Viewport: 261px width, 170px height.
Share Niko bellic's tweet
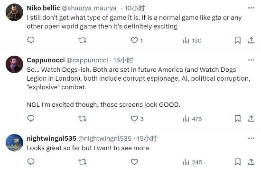[x=251, y=40]
